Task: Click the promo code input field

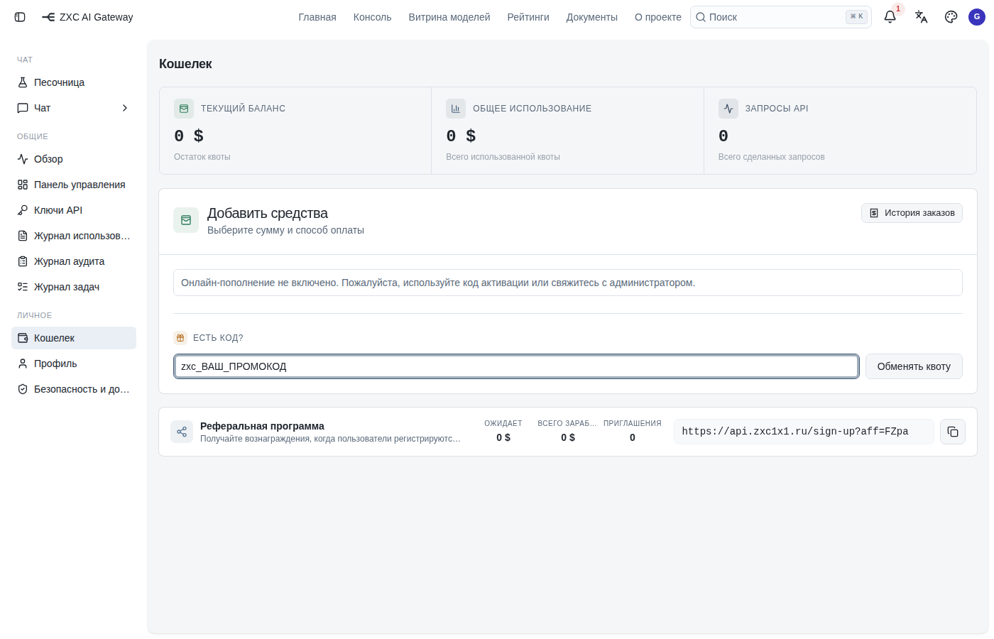Action: [516, 366]
